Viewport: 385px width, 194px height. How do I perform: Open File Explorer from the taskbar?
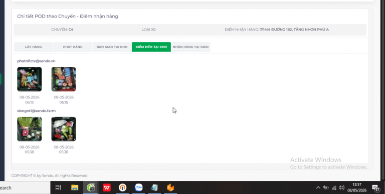75,187
